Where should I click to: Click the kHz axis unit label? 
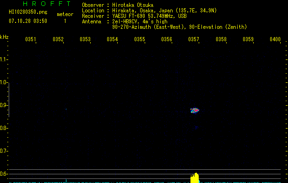(4, 37)
